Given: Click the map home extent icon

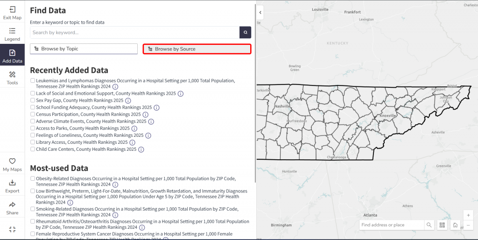Looking at the screenshot, I should [455, 225].
